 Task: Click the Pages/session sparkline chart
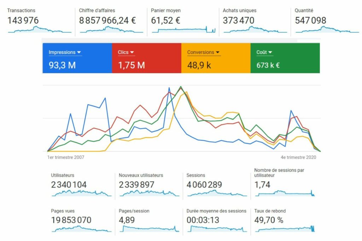pyautogui.click(x=150, y=229)
